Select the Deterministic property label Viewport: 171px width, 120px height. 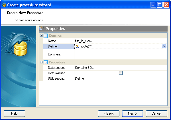56,73
